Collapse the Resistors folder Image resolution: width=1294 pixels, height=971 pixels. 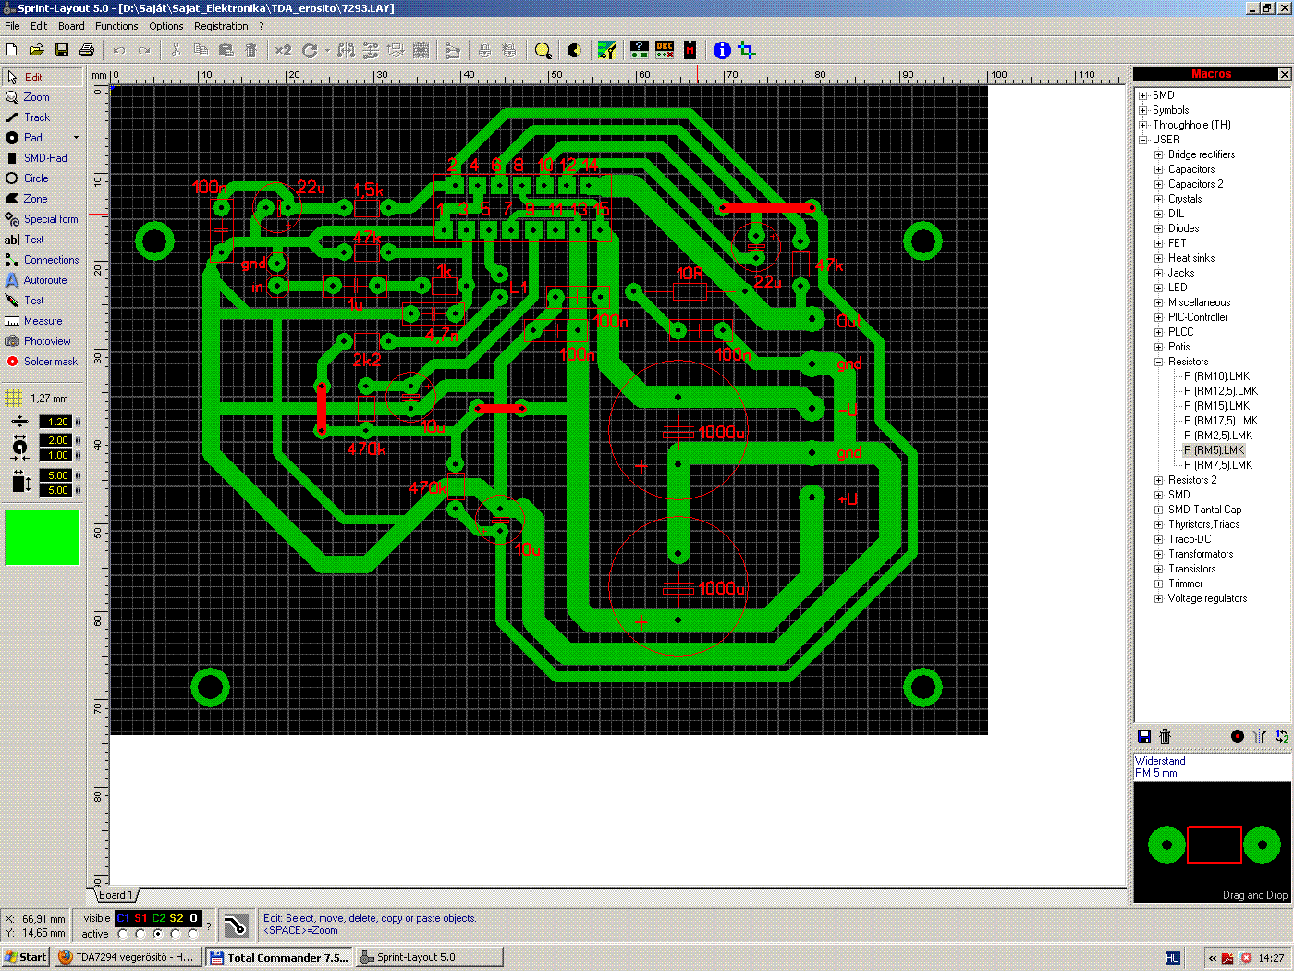point(1158,362)
